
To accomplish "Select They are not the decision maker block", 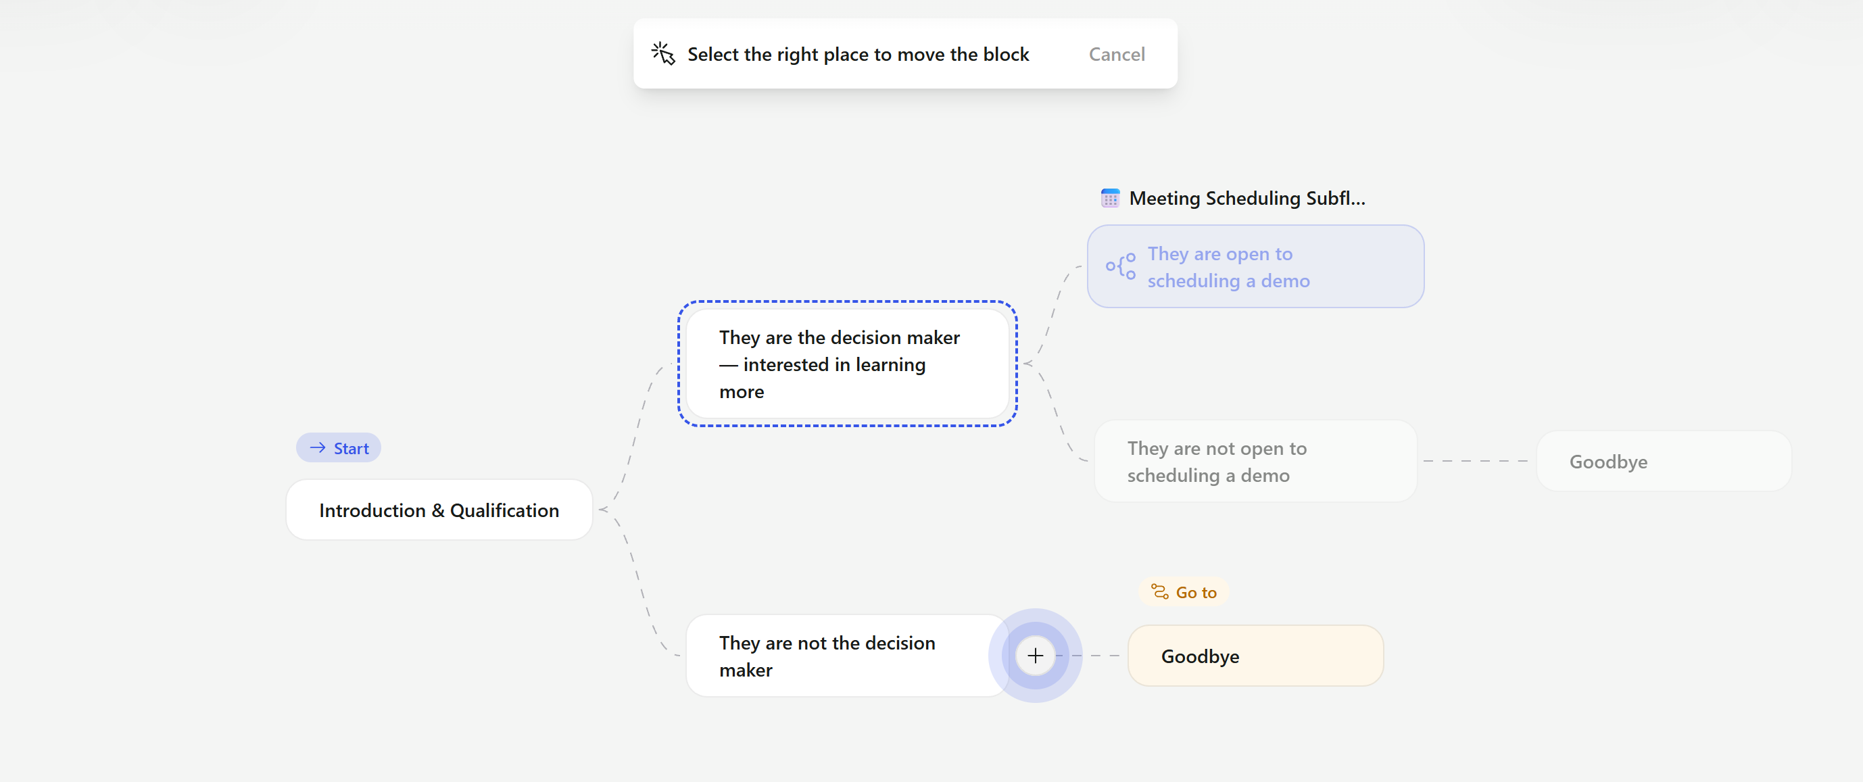I will [847, 656].
